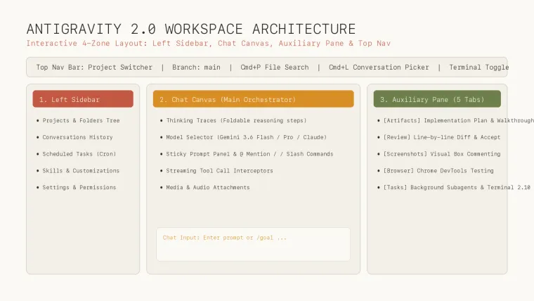Viewport: 534px width, 301px height.
Task: Click the 3. Auxiliary Pane header
Action: [437, 99]
